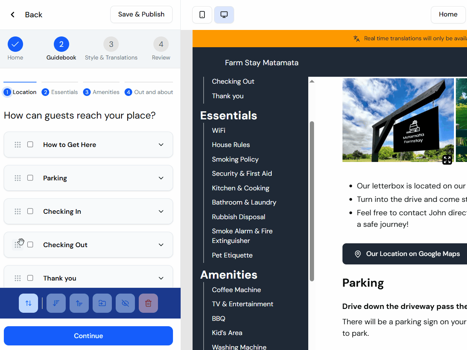Open the How to Get Here chevron

[x=161, y=144]
